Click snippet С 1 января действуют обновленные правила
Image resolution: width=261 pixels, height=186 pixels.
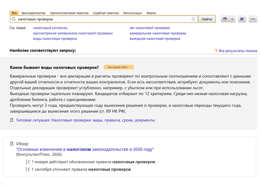[91, 162]
